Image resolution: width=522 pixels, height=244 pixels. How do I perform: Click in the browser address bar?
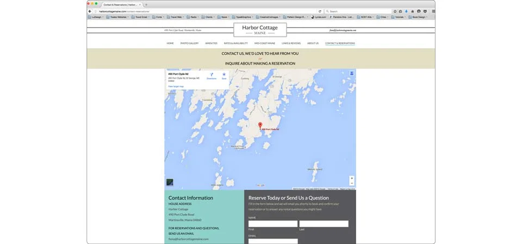tap(207, 11)
